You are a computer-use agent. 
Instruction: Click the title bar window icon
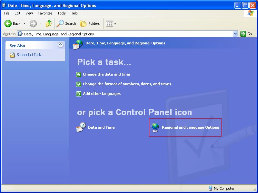click(5, 5)
